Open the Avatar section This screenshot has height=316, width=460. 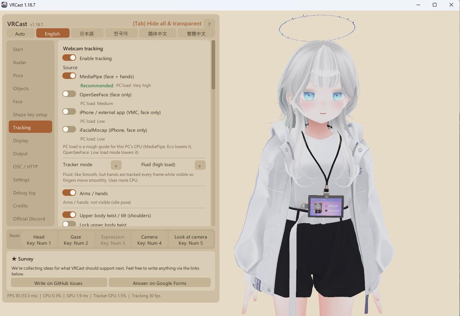tap(30, 62)
